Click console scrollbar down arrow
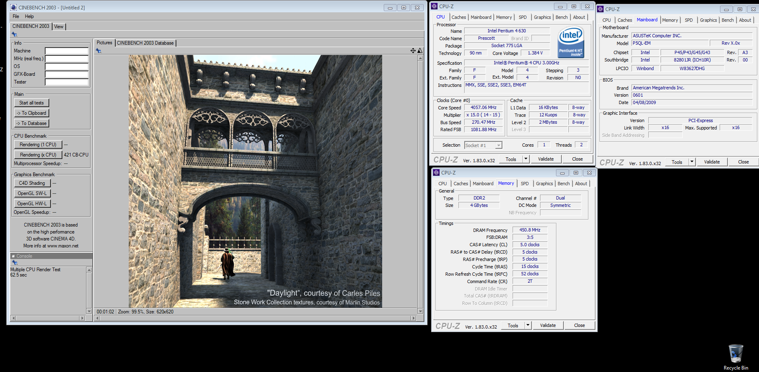This screenshot has width=759, height=372. 89,311
